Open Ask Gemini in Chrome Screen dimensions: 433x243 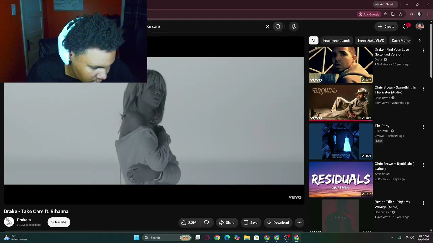(385, 4)
